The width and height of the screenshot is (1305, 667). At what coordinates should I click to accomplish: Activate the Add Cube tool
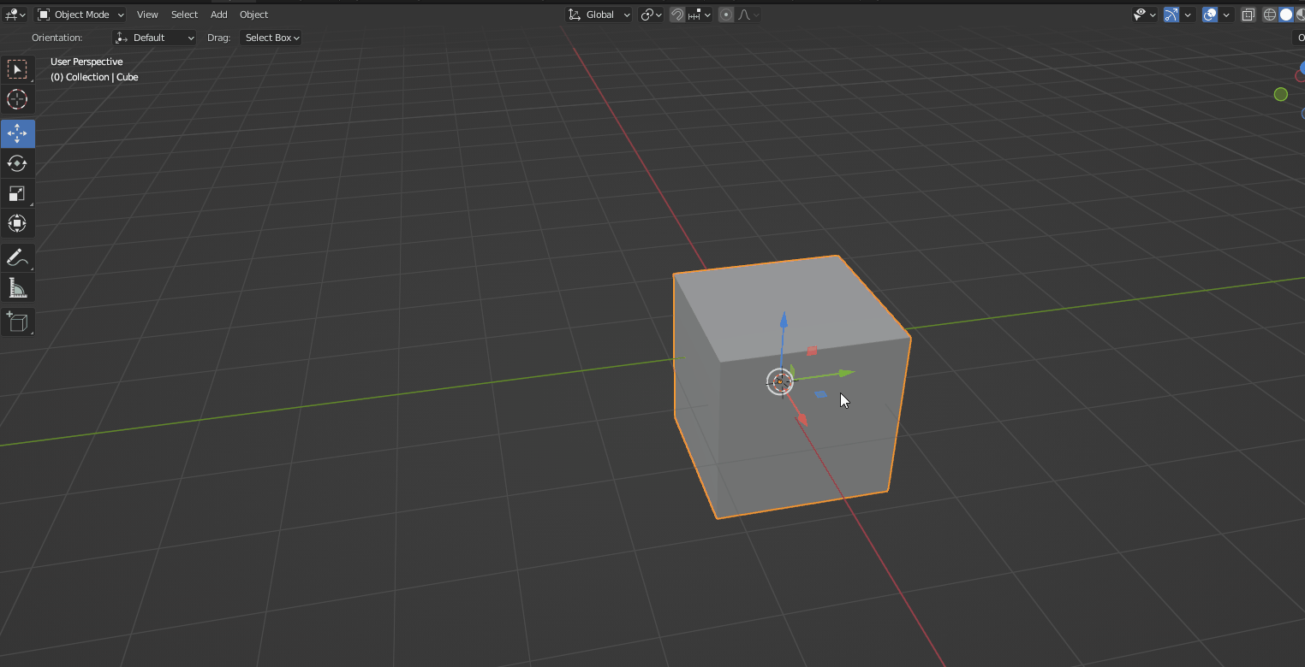pos(17,322)
